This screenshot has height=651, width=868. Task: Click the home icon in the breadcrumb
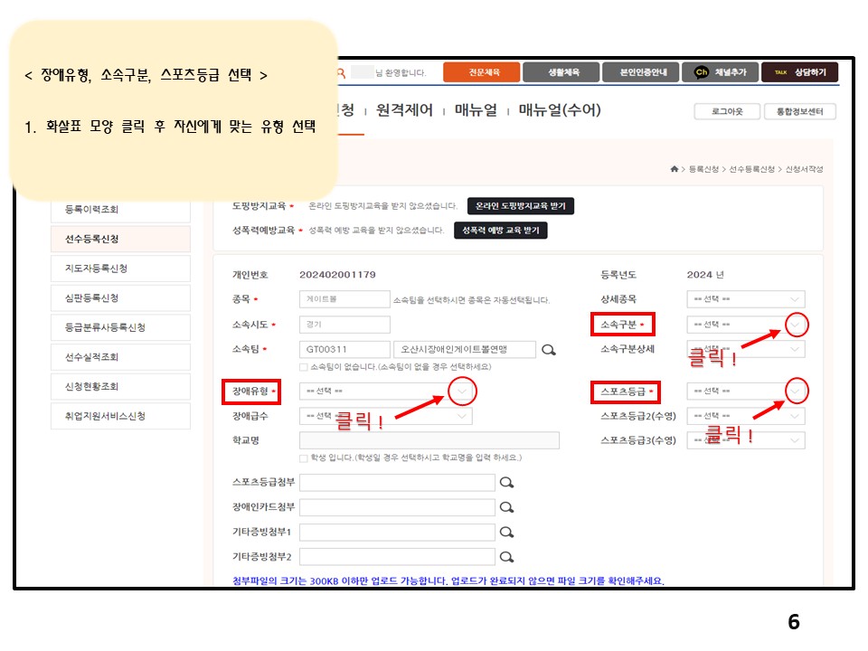point(674,169)
